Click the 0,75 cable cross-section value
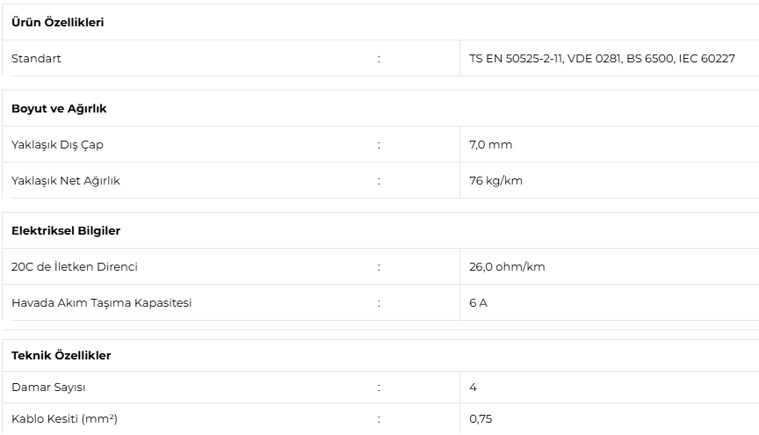 pyautogui.click(x=481, y=419)
